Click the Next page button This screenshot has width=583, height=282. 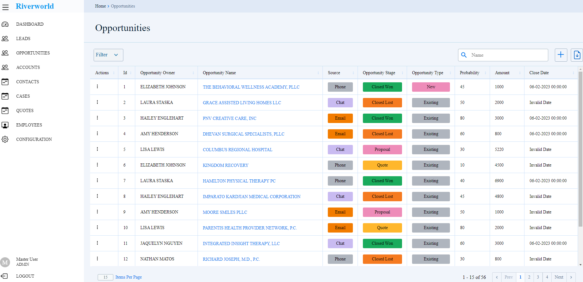[x=559, y=277]
